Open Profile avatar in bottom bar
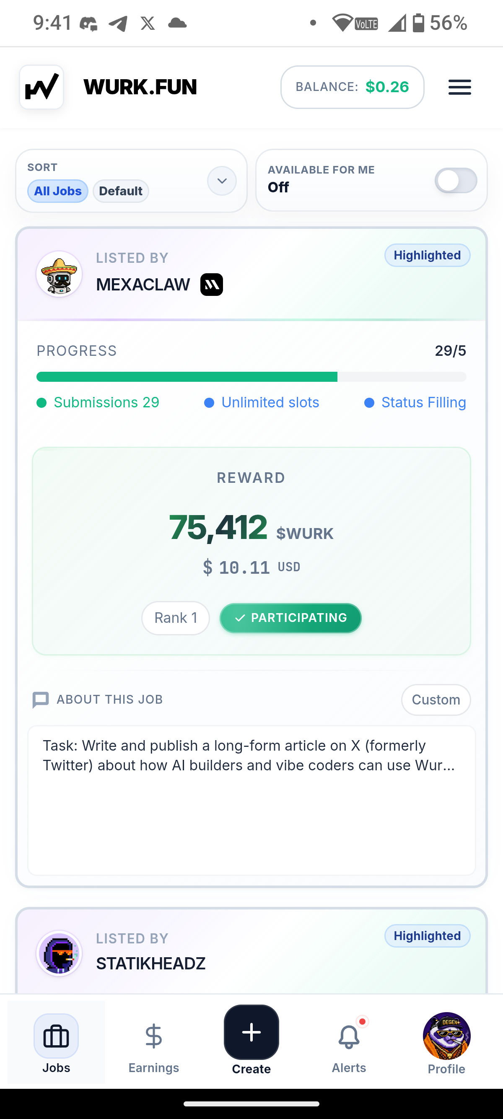The image size is (503, 1119). pos(446,1036)
